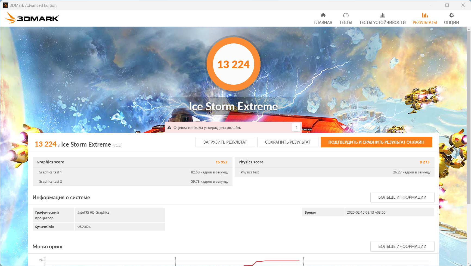Open the ОПЦИИ tab

tap(451, 23)
